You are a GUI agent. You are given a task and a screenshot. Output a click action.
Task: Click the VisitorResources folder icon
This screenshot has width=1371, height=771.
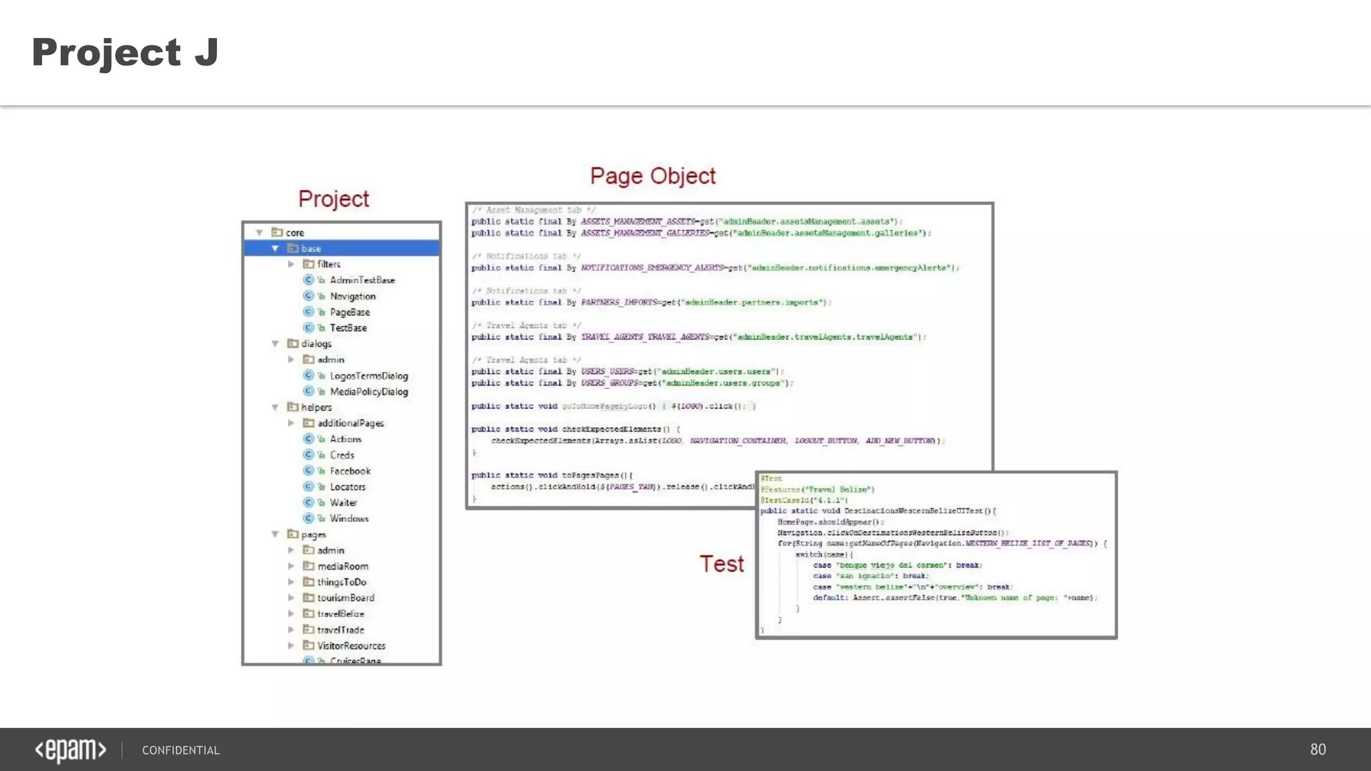click(309, 646)
